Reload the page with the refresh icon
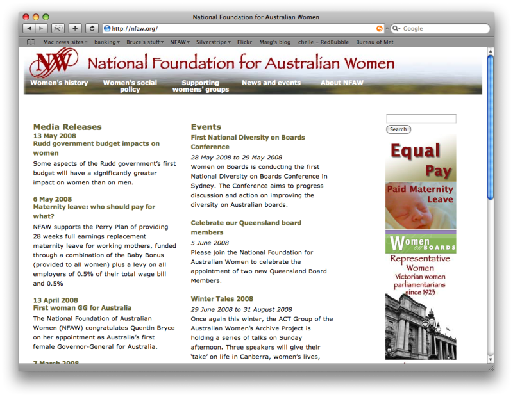513x397 pixels. (x=91, y=28)
